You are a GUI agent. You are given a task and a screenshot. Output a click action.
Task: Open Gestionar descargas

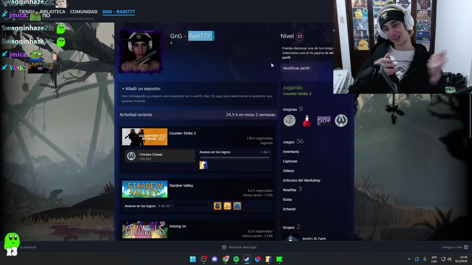tap(239, 247)
